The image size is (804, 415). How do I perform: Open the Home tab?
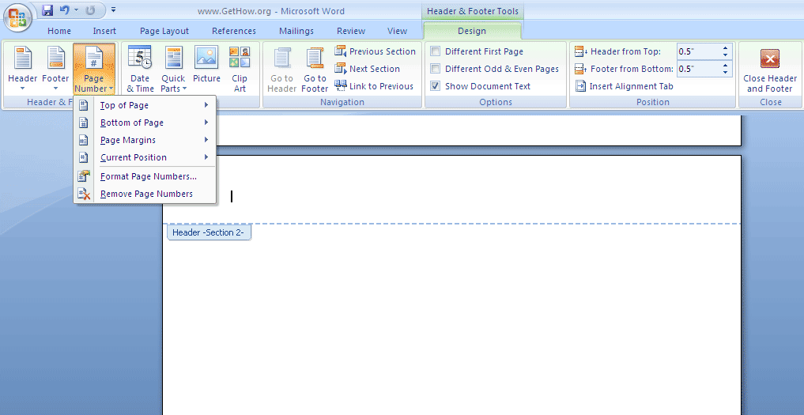pyautogui.click(x=59, y=31)
